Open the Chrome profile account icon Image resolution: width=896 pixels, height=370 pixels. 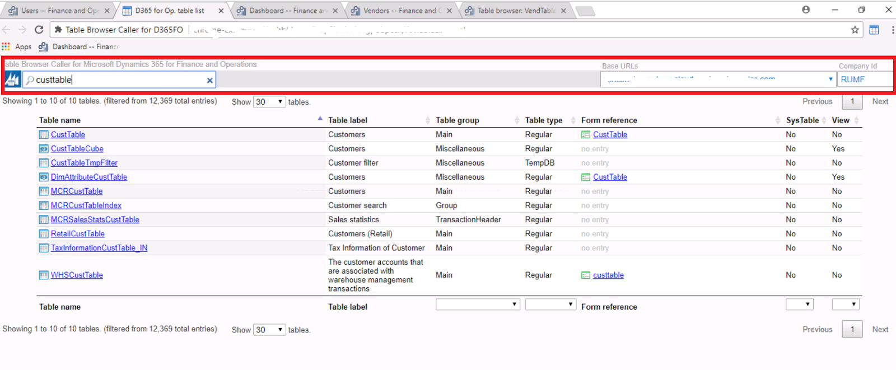coord(806,10)
